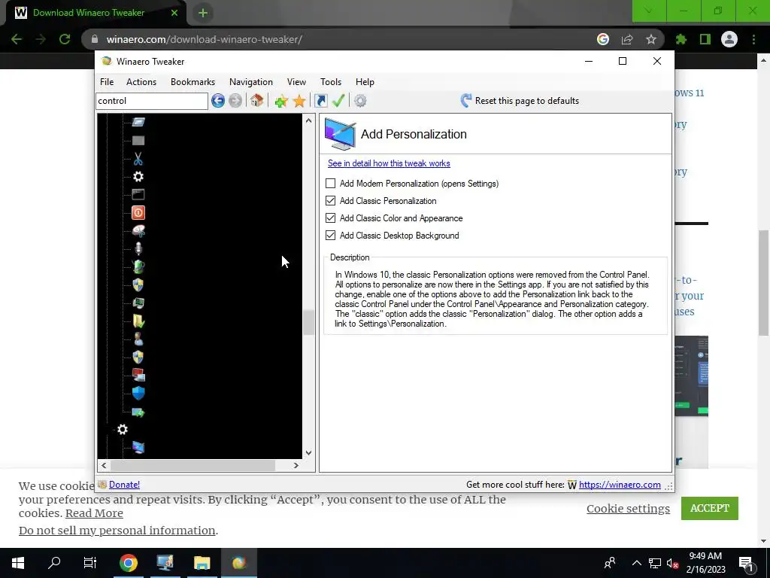Open Cookie settings on the webpage
The image size is (770, 578).
(x=628, y=509)
